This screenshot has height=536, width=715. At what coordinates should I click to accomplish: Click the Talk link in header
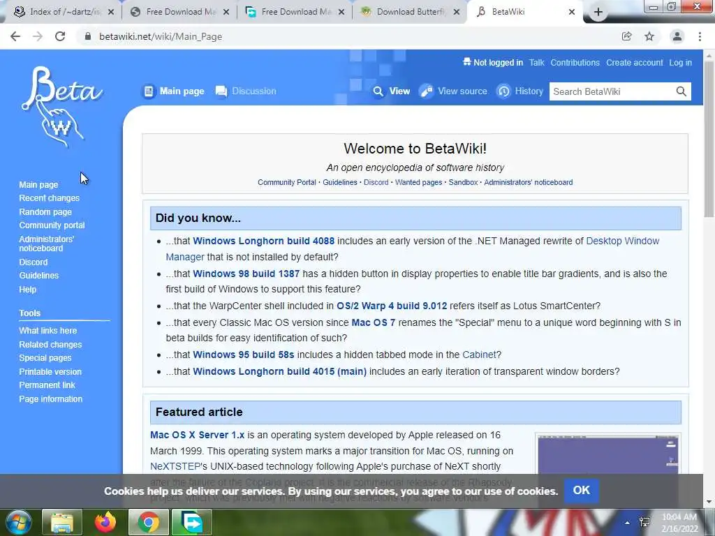pos(537,62)
